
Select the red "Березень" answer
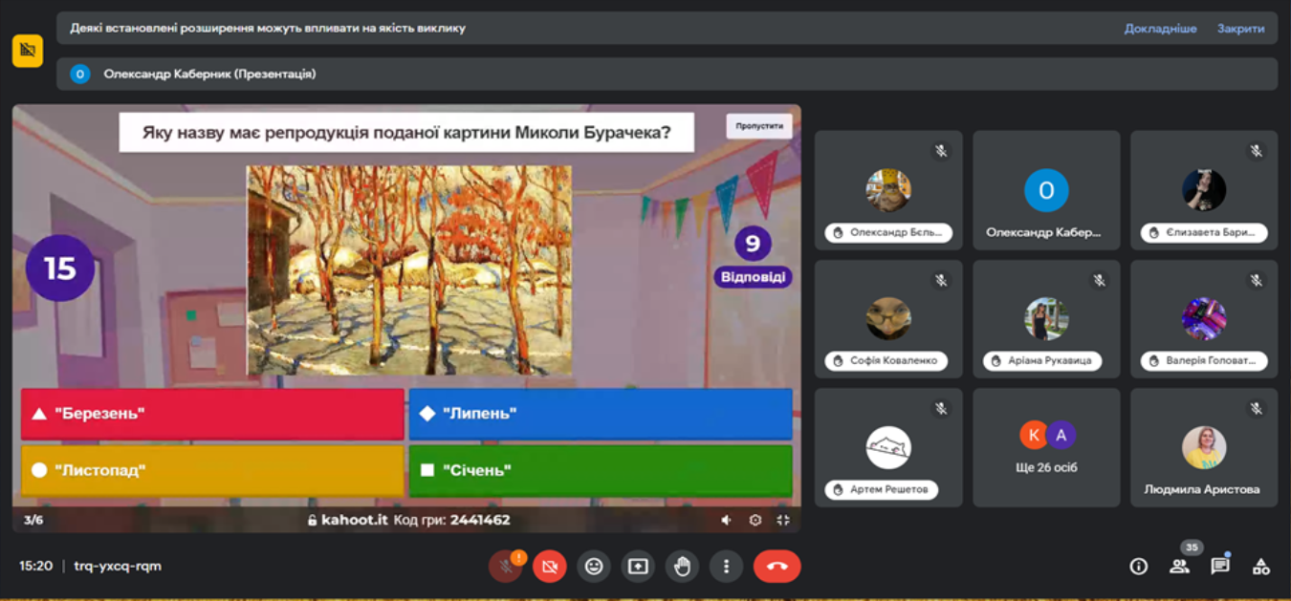pos(212,414)
